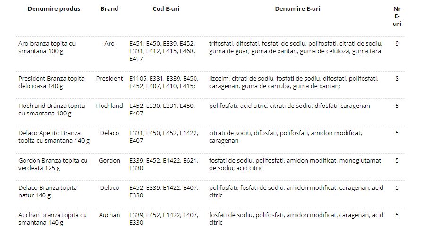
Task: Click the 'Auchan' brand cell
Action: coord(109,215)
